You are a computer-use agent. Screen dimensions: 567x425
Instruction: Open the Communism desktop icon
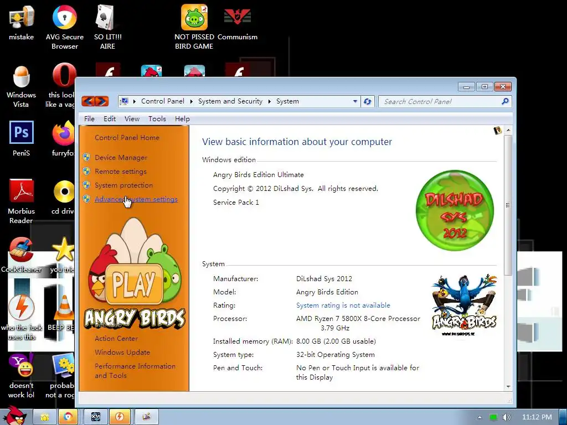click(x=237, y=23)
